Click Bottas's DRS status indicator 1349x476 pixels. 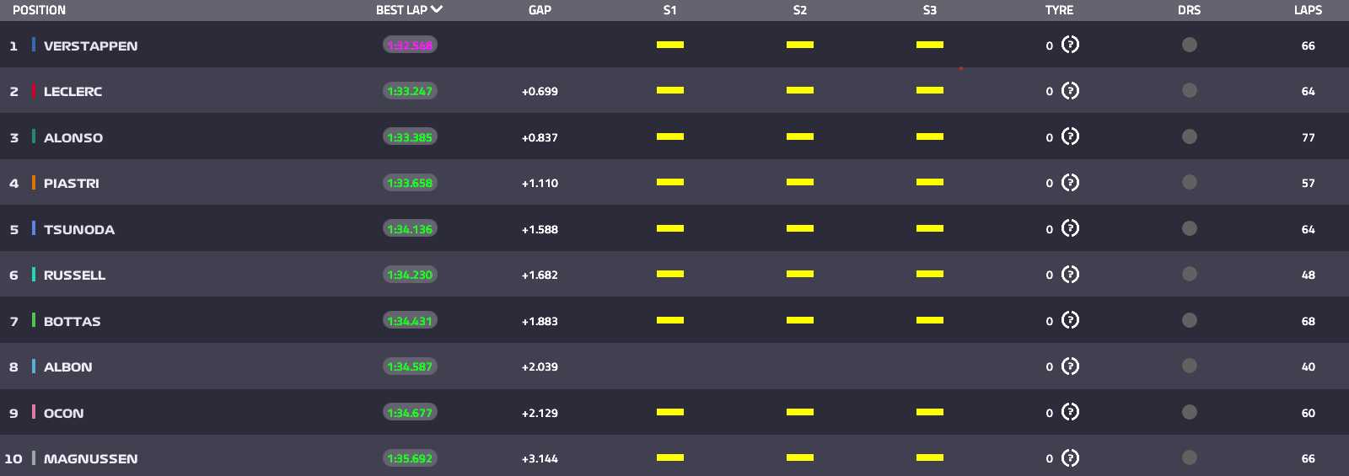tap(1190, 320)
